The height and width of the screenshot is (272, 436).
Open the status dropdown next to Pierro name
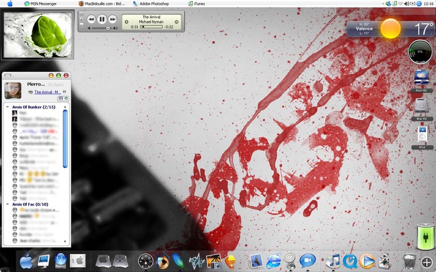click(56, 84)
